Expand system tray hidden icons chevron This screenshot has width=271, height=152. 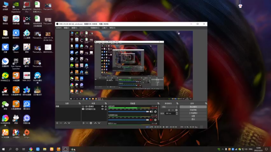pyautogui.click(x=223, y=149)
